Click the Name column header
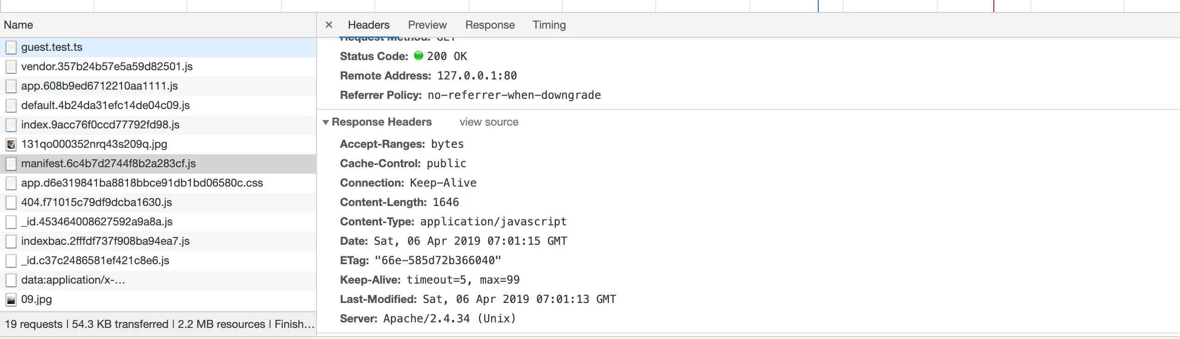 18,25
